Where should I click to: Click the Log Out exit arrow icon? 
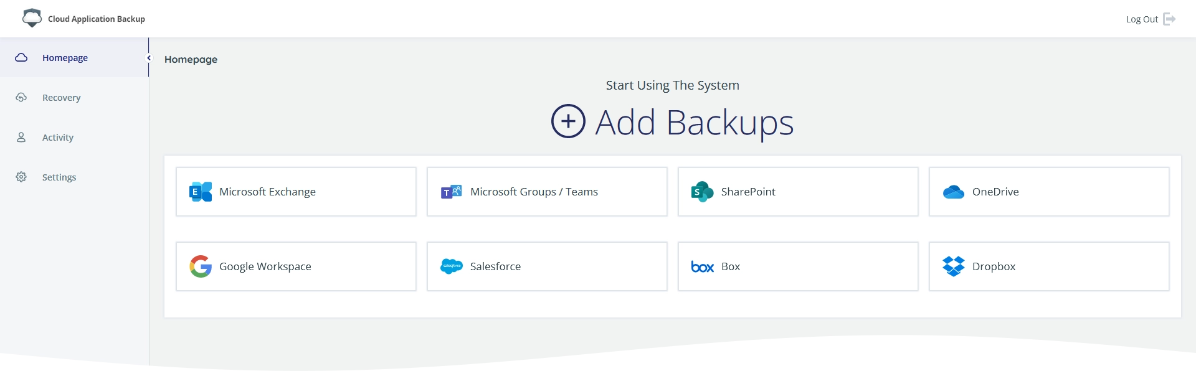point(1169,19)
